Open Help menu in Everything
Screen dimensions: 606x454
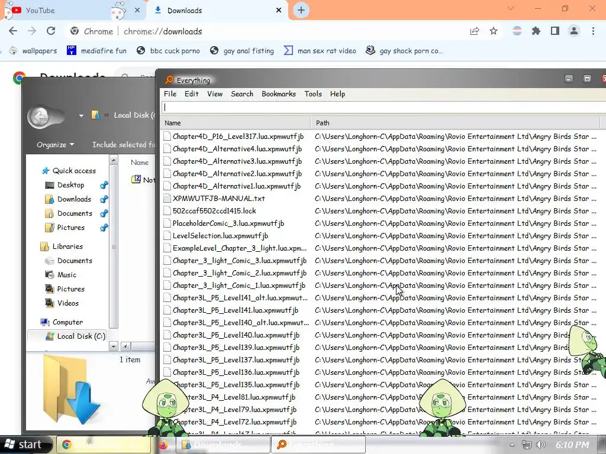(x=337, y=94)
